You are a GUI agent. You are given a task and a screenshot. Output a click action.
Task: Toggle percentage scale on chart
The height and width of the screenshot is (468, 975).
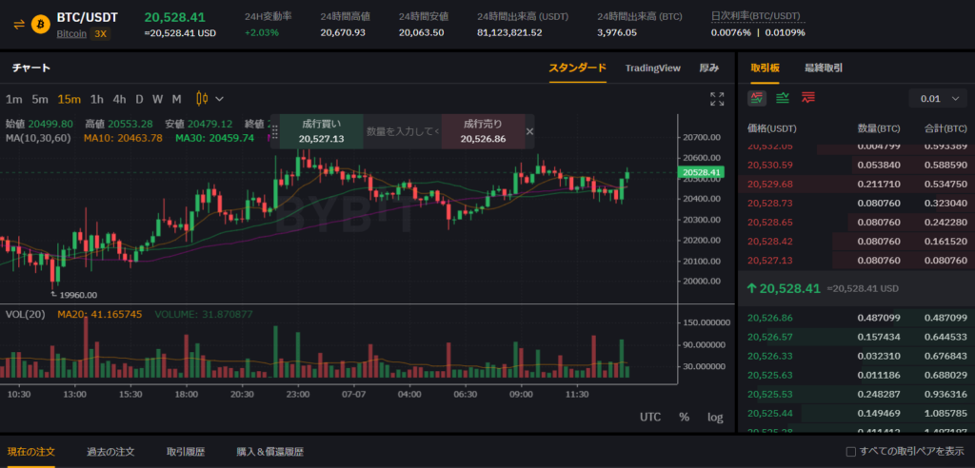point(684,417)
